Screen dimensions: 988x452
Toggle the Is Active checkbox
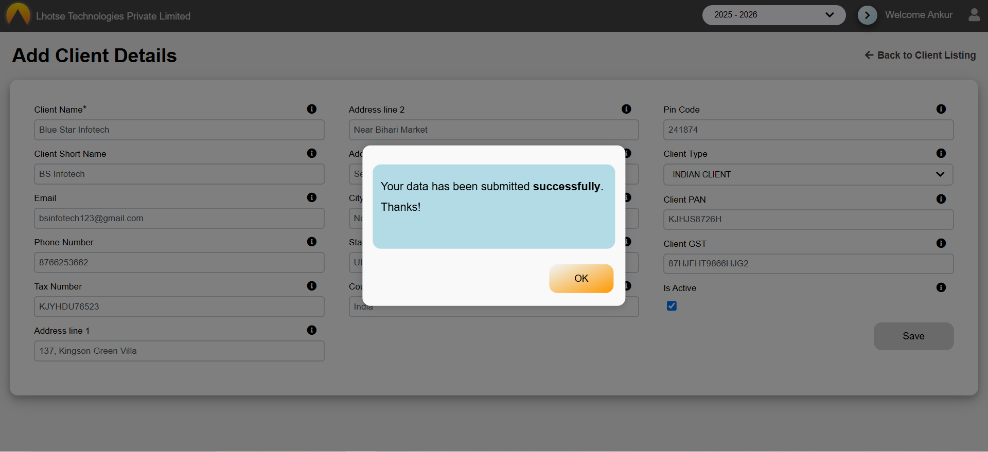(672, 306)
